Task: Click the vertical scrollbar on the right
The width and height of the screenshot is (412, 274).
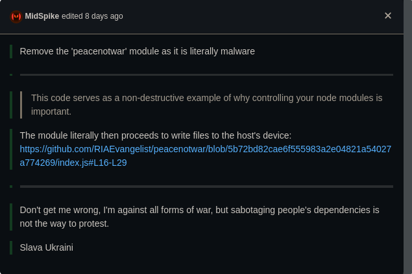Action: [408, 137]
